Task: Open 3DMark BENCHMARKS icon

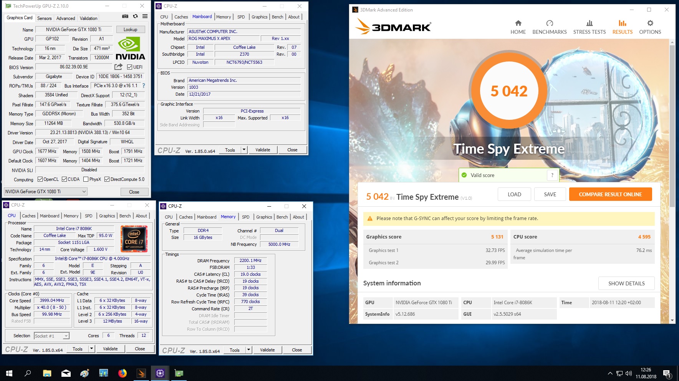Action: click(550, 23)
